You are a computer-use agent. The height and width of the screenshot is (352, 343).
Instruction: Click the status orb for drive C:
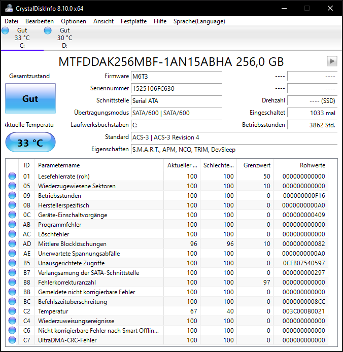[x=5, y=30]
